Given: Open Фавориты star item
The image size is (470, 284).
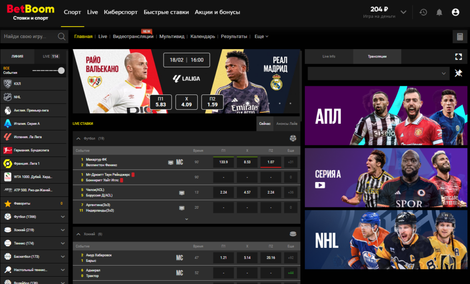Looking at the screenshot, I should pos(34,203).
